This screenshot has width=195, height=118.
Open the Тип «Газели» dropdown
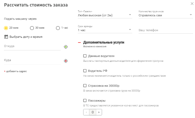[x=105, y=14]
